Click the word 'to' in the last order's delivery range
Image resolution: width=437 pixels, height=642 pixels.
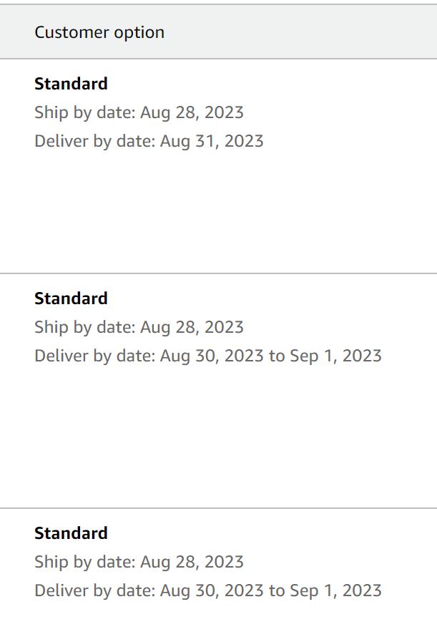(277, 590)
